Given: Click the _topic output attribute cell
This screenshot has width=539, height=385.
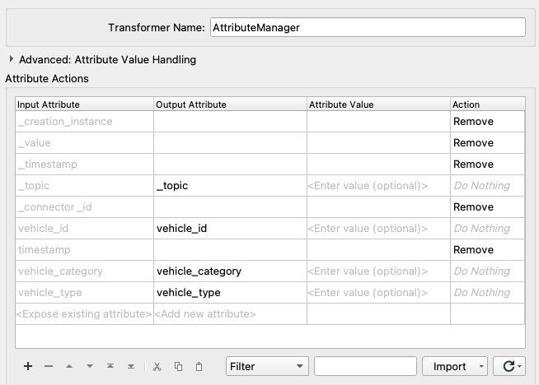Looking at the screenshot, I should pos(230,186).
